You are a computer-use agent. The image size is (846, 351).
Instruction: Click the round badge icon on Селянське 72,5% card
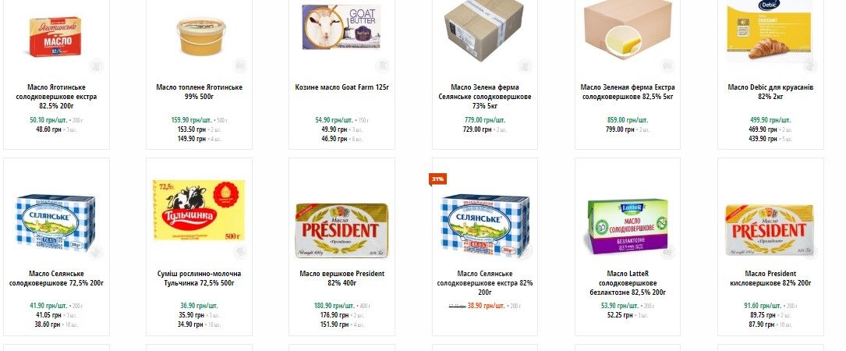coord(97,252)
